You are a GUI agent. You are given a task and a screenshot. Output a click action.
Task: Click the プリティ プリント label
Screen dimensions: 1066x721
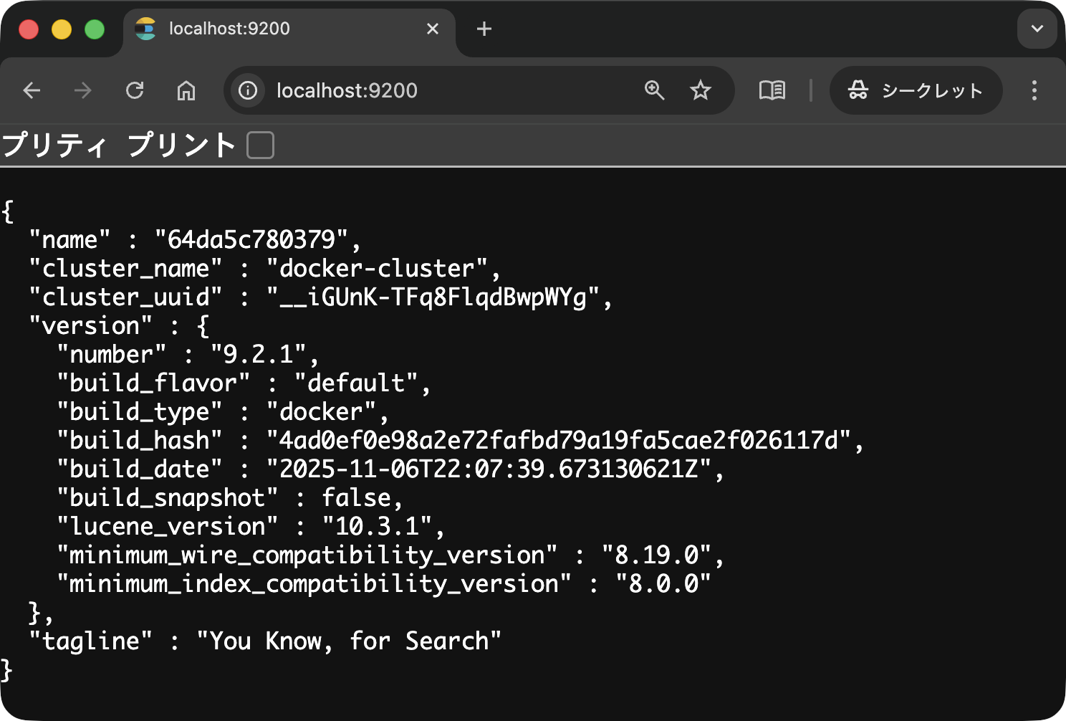pos(118,145)
